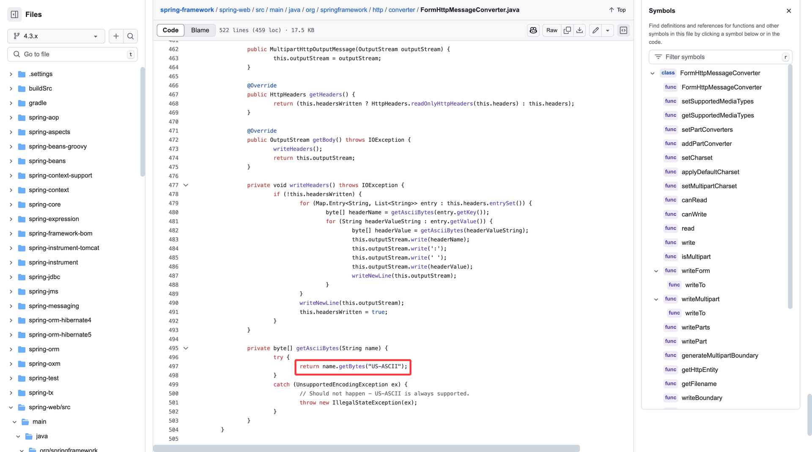This screenshot has height=452, width=812.
Task: Expand the .settings folder
Action: point(11,74)
